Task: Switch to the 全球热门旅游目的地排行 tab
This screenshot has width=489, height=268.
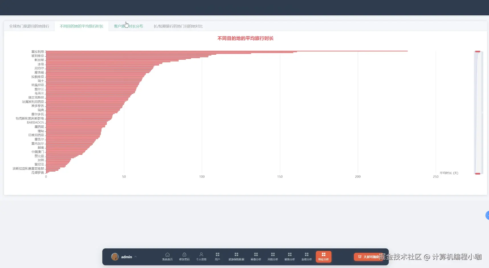Action: coord(29,26)
